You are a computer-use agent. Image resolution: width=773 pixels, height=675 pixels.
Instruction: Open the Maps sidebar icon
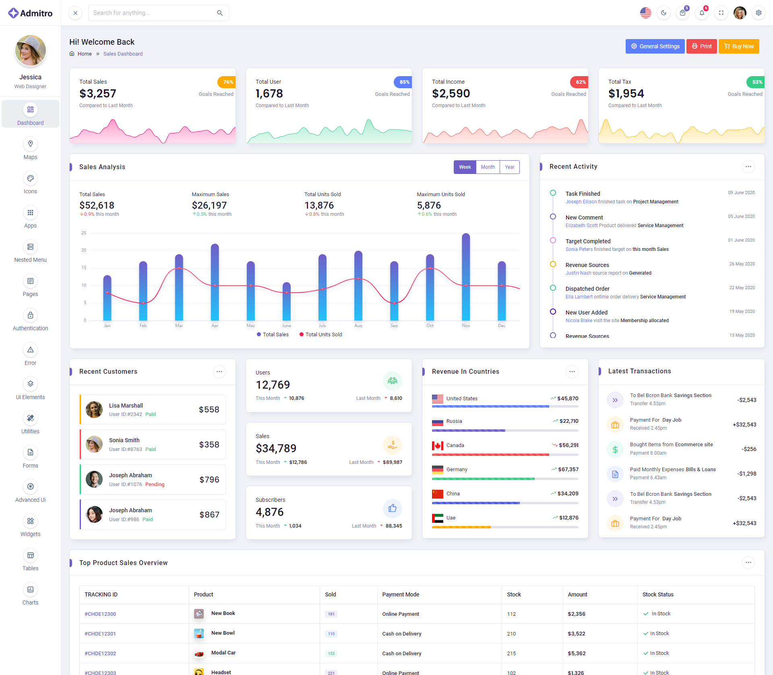click(x=30, y=144)
